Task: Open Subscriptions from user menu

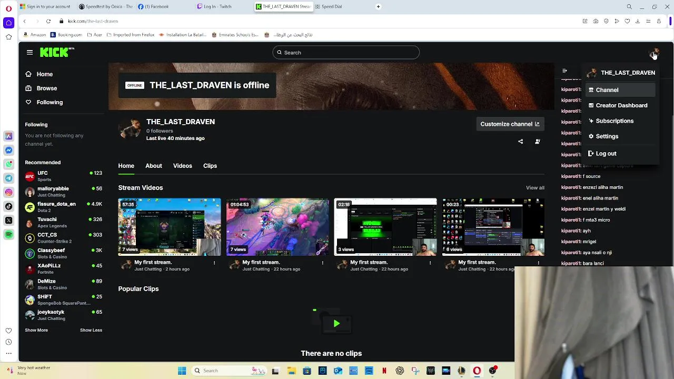Action: [x=620, y=121]
